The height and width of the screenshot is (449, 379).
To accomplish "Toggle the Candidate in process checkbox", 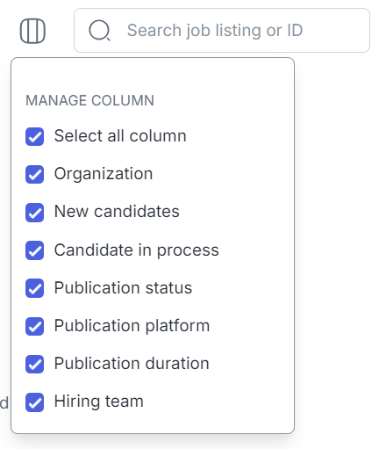I will point(34,250).
